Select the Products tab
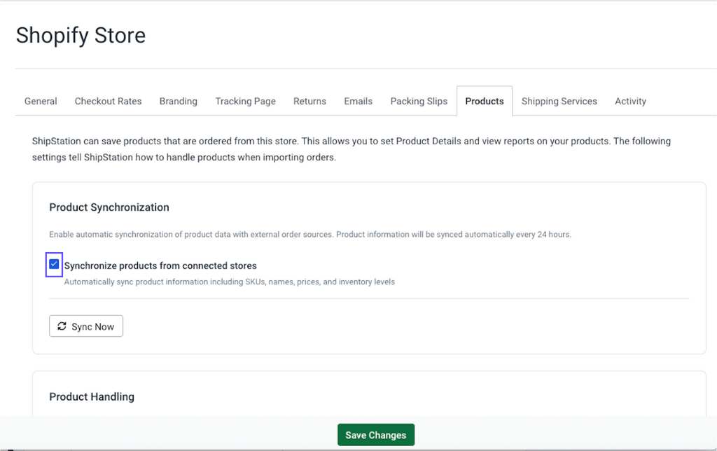 pyautogui.click(x=484, y=101)
